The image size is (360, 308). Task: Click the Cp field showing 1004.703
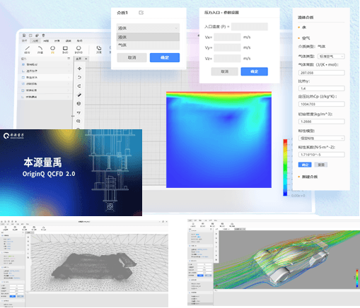pos(321,104)
